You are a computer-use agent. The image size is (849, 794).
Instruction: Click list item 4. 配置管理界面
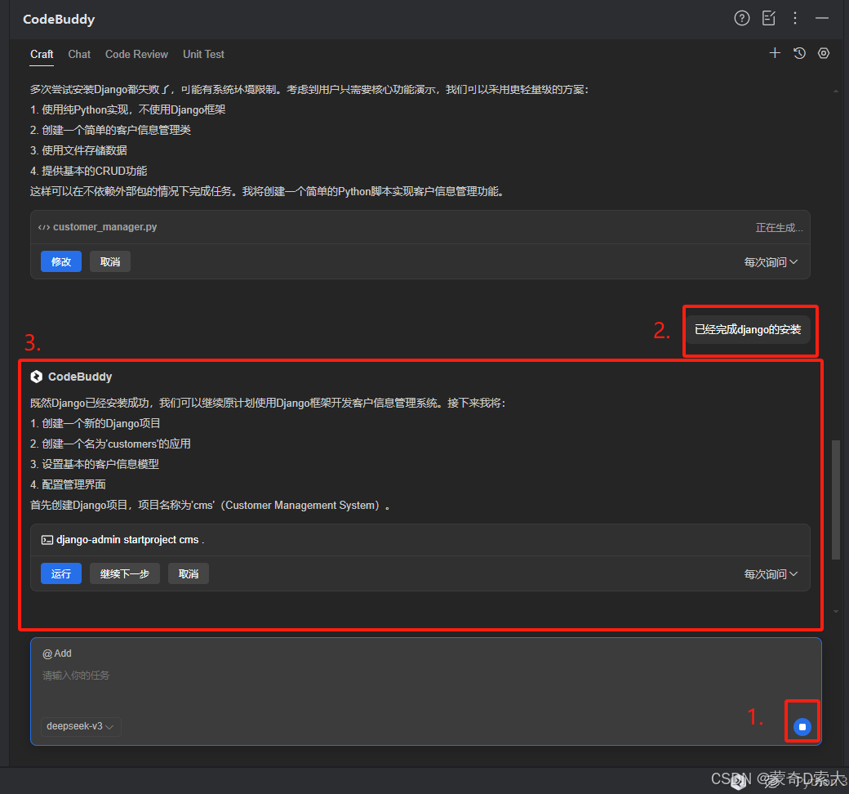[x=69, y=484]
